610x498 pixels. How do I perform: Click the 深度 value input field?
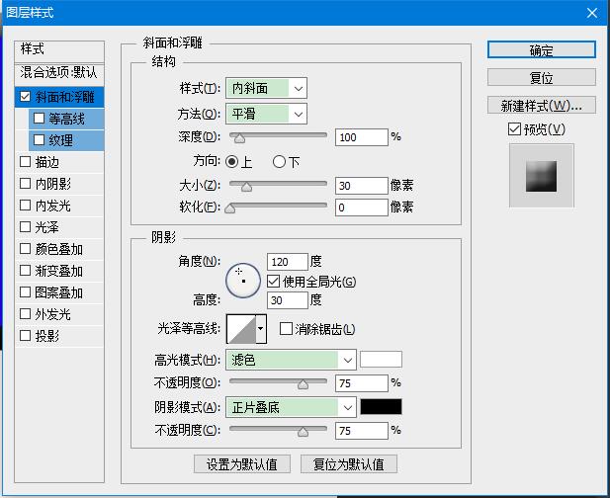[361, 137]
